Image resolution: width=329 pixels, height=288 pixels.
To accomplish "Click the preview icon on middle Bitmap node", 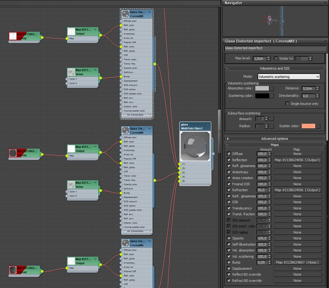I will [13, 153].
